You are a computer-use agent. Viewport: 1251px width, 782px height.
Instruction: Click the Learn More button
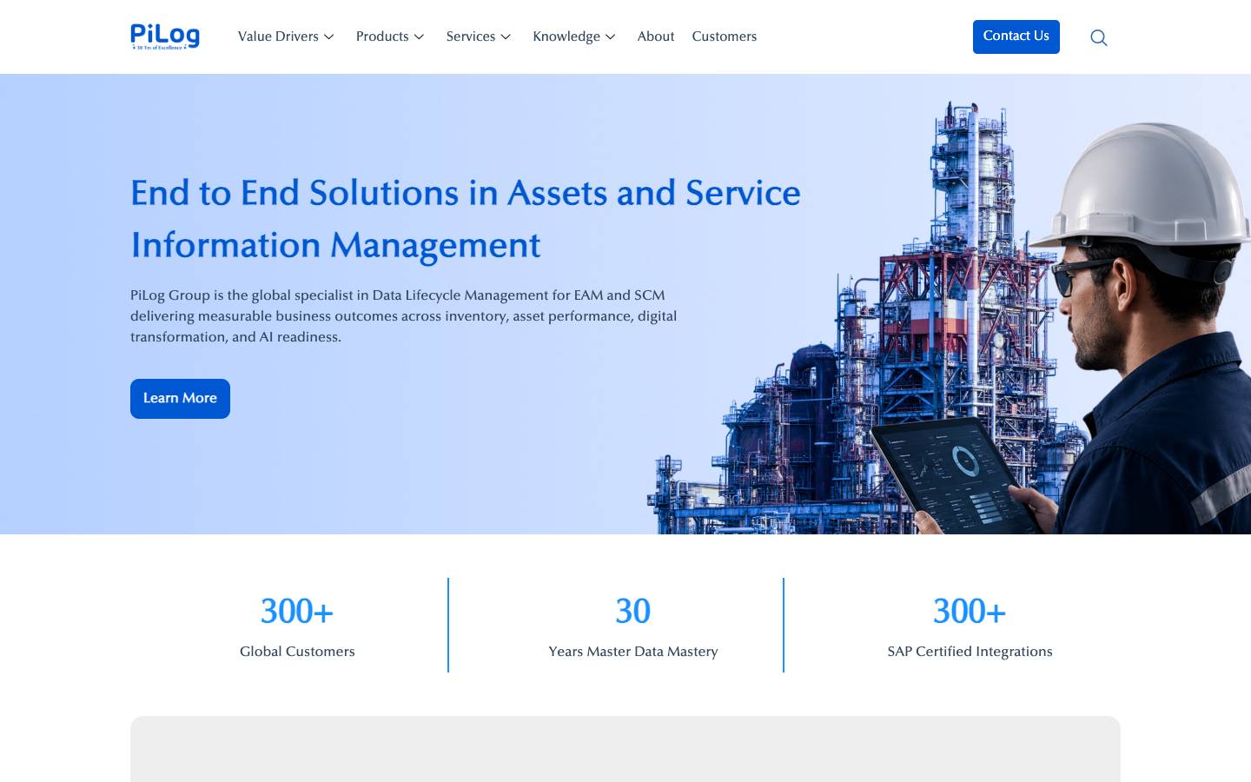[180, 399]
